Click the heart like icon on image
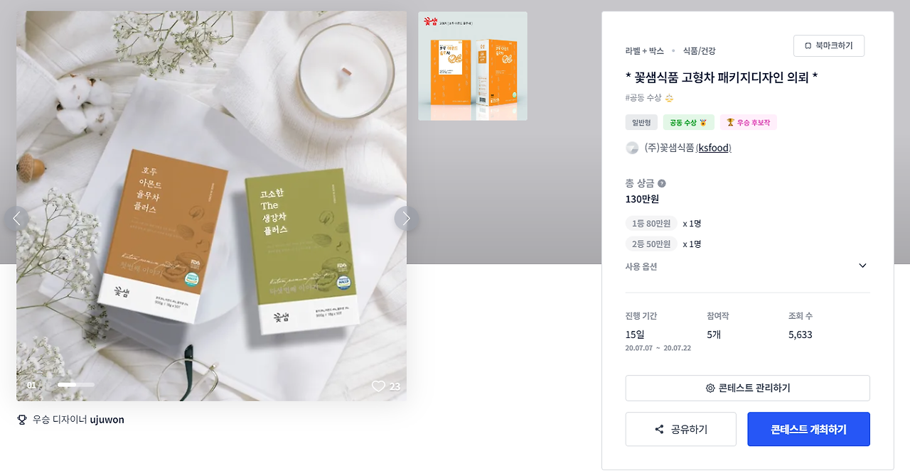This screenshot has height=473, width=910. [378, 386]
